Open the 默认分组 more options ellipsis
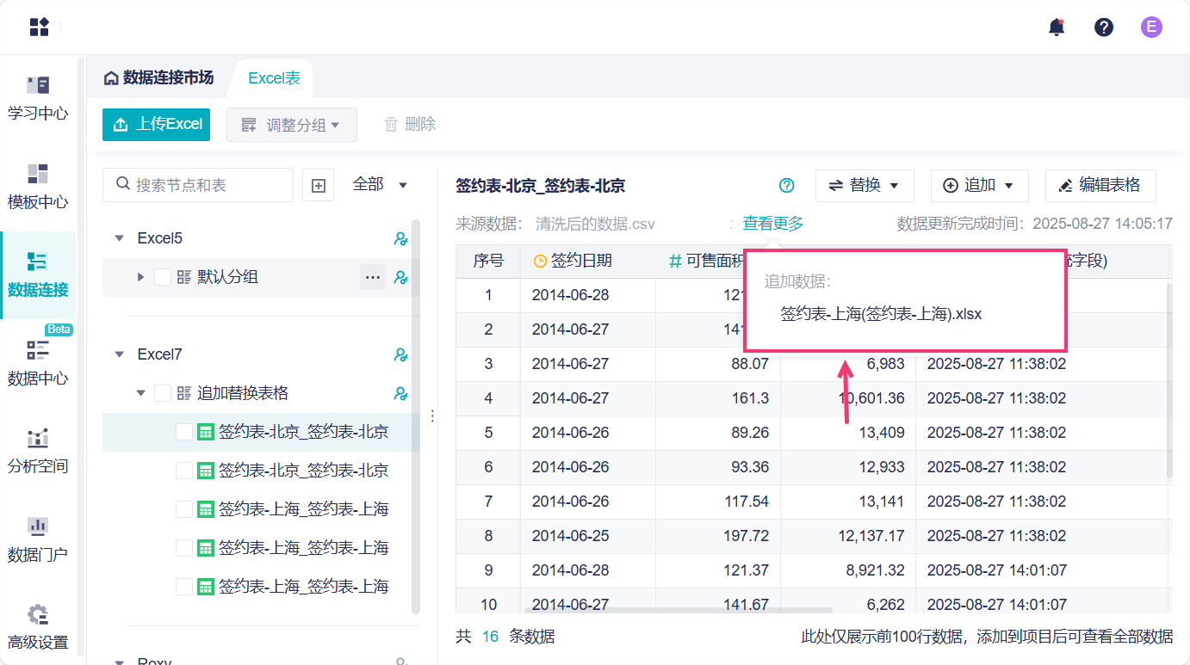The image size is (1190, 665). [373, 277]
